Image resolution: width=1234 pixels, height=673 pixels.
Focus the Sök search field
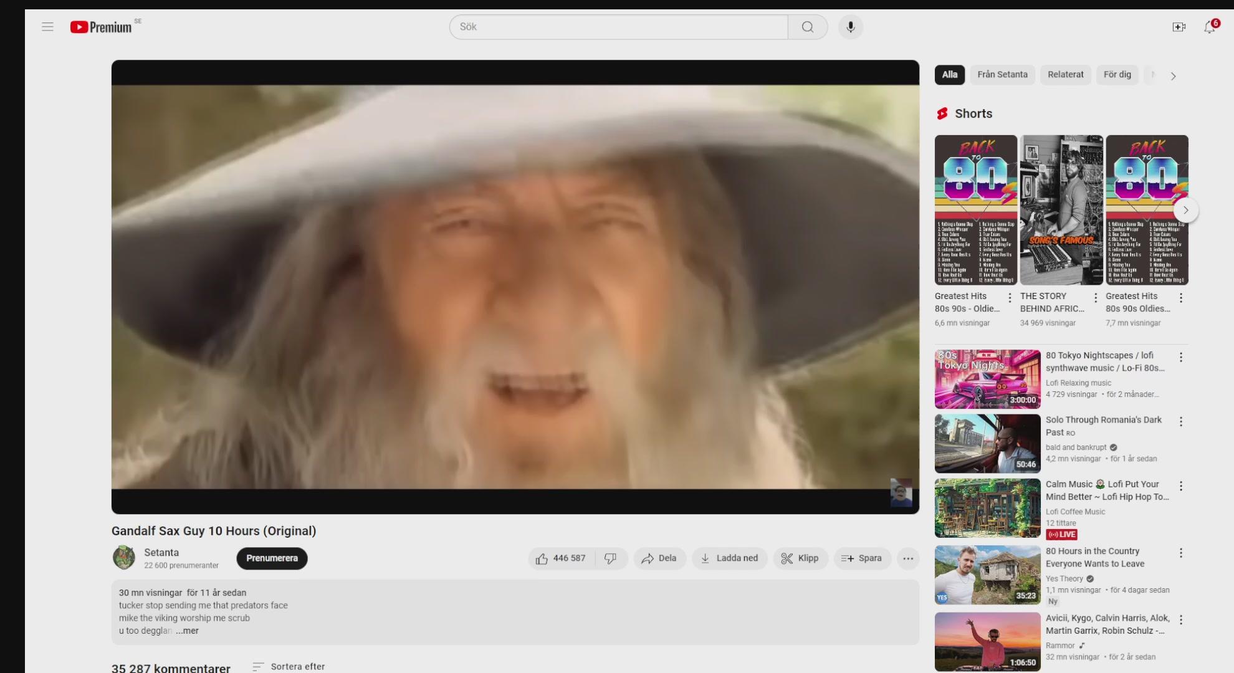[618, 27]
